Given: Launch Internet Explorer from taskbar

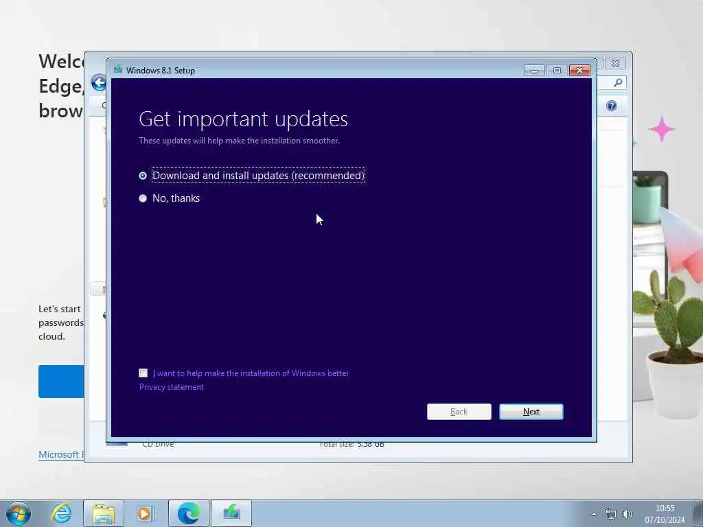Looking at the screenshot, I should click(x=60, y=513).
